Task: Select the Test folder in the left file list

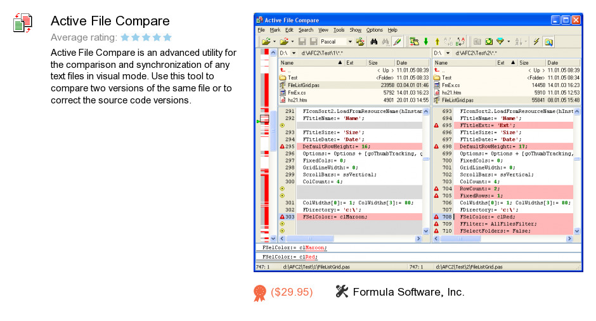Action: [x=354, y=77]
